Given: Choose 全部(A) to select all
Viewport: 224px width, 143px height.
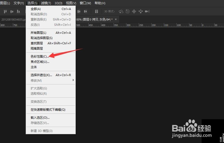Looking at the screenshot, I should click(x=51, y=9).
